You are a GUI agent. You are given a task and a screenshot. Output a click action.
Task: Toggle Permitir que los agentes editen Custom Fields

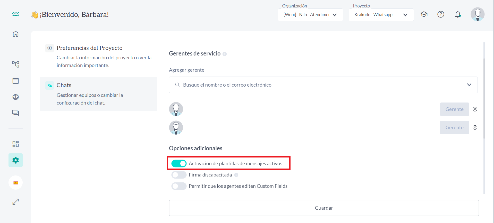[179, 186]
